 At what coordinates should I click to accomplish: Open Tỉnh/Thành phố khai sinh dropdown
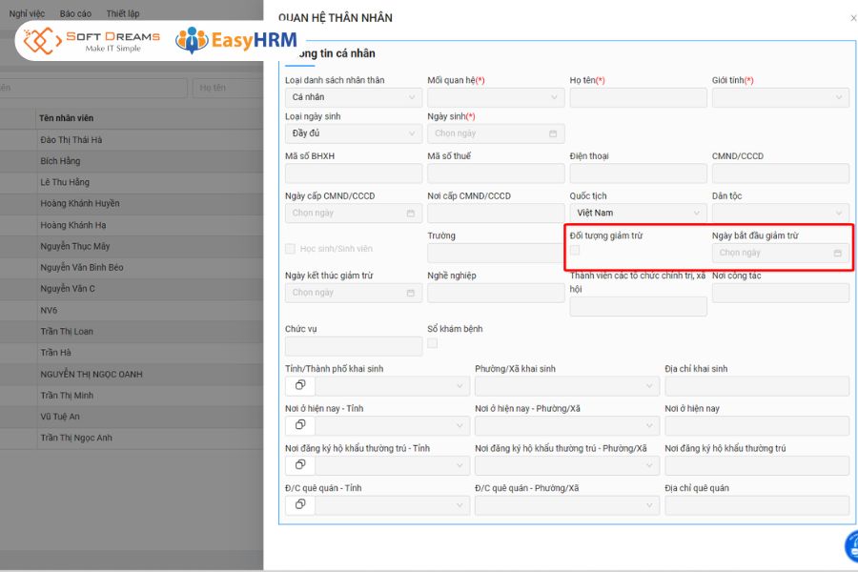(393, 386)
